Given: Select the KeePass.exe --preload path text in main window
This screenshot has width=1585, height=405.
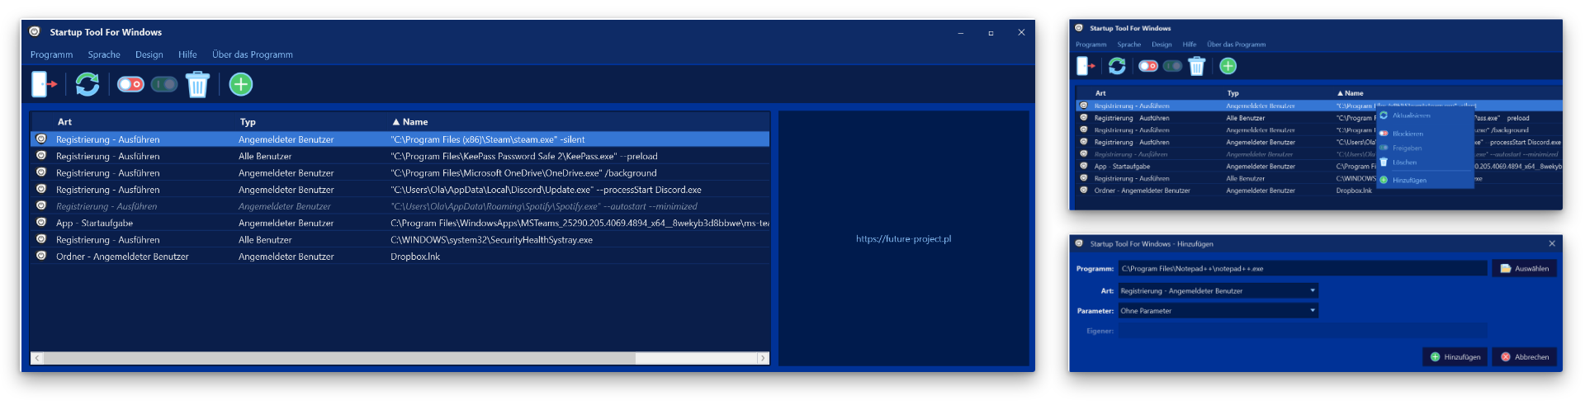Looking at the screenshot, I should point(524,156).
